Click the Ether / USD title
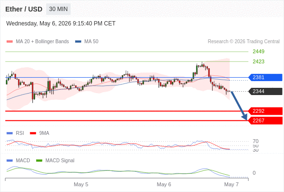This screenshot has height=192, width=284. (x=24, y=9)
